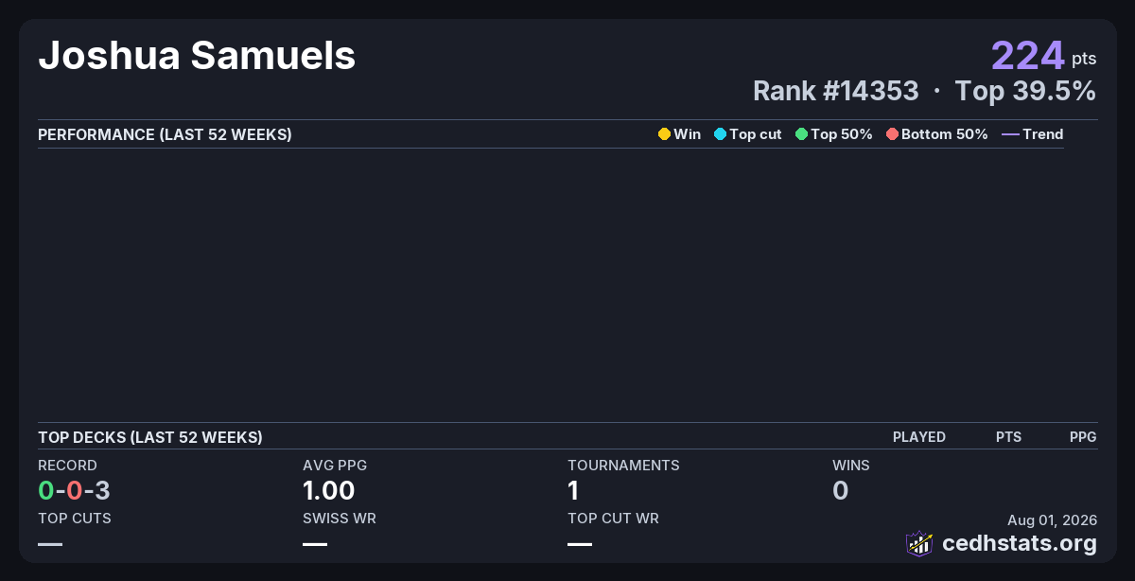1135x581 pixels.
Task: Open the cedhstats.org site link
Action: pyautogui.click(x=1020, y=543)
